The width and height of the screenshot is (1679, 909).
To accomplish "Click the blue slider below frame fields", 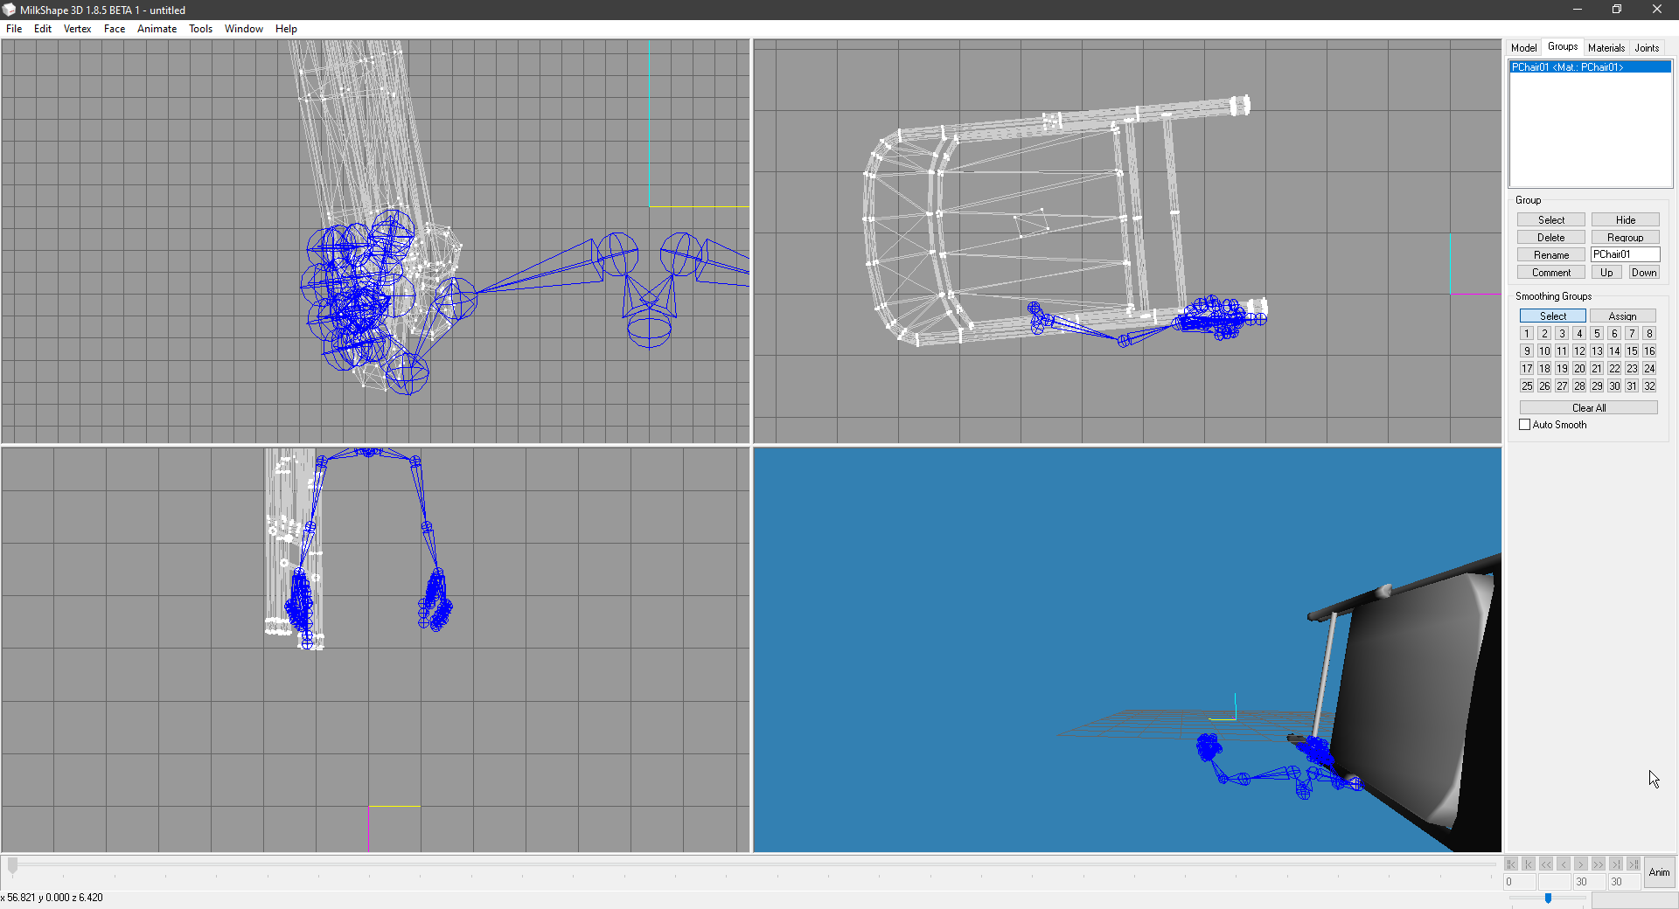I will click(x=1548, y=899).
